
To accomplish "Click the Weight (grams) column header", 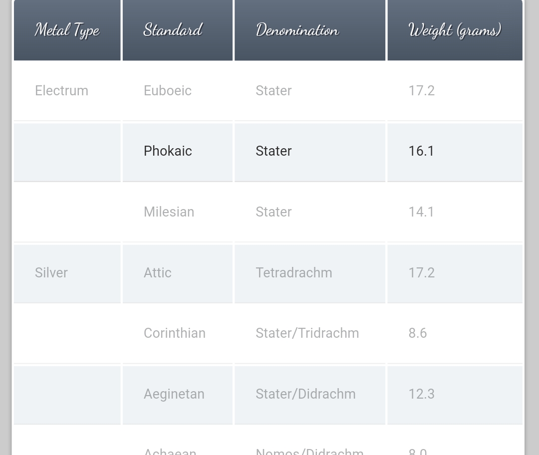I will point(455,30).
